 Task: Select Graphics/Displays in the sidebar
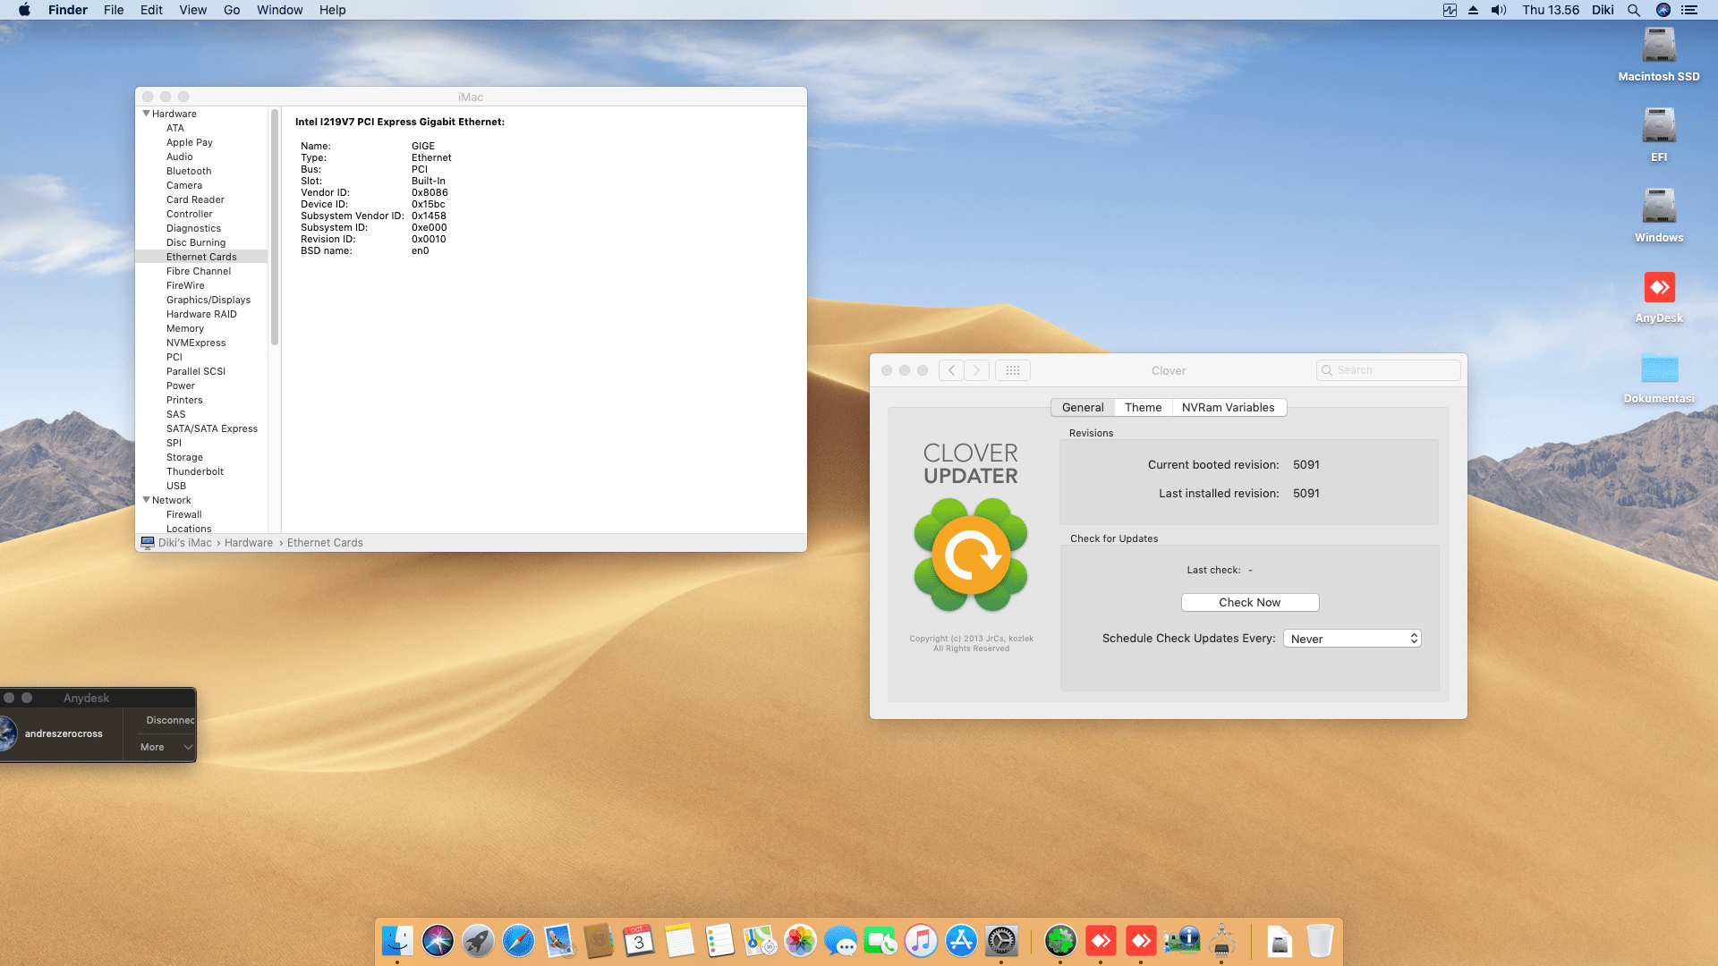pos(208,300)
